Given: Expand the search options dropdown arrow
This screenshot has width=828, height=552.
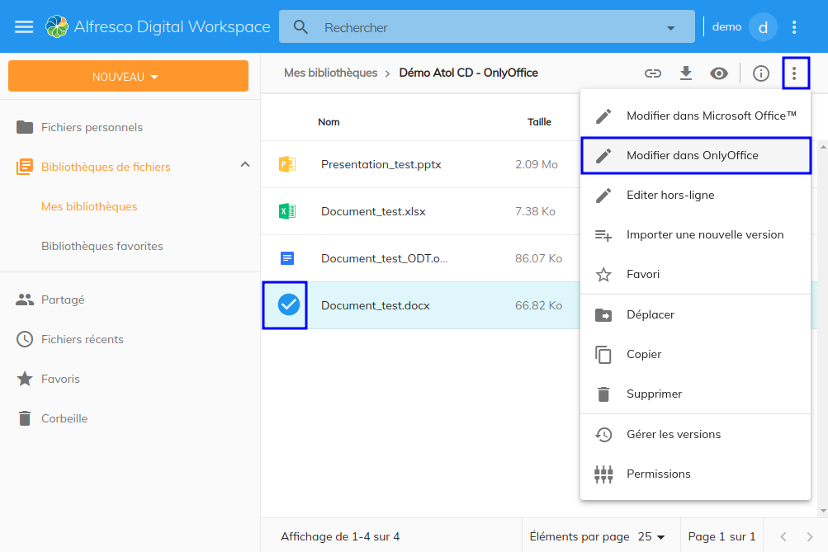Looking at the screenshot, I should point(670,28).
